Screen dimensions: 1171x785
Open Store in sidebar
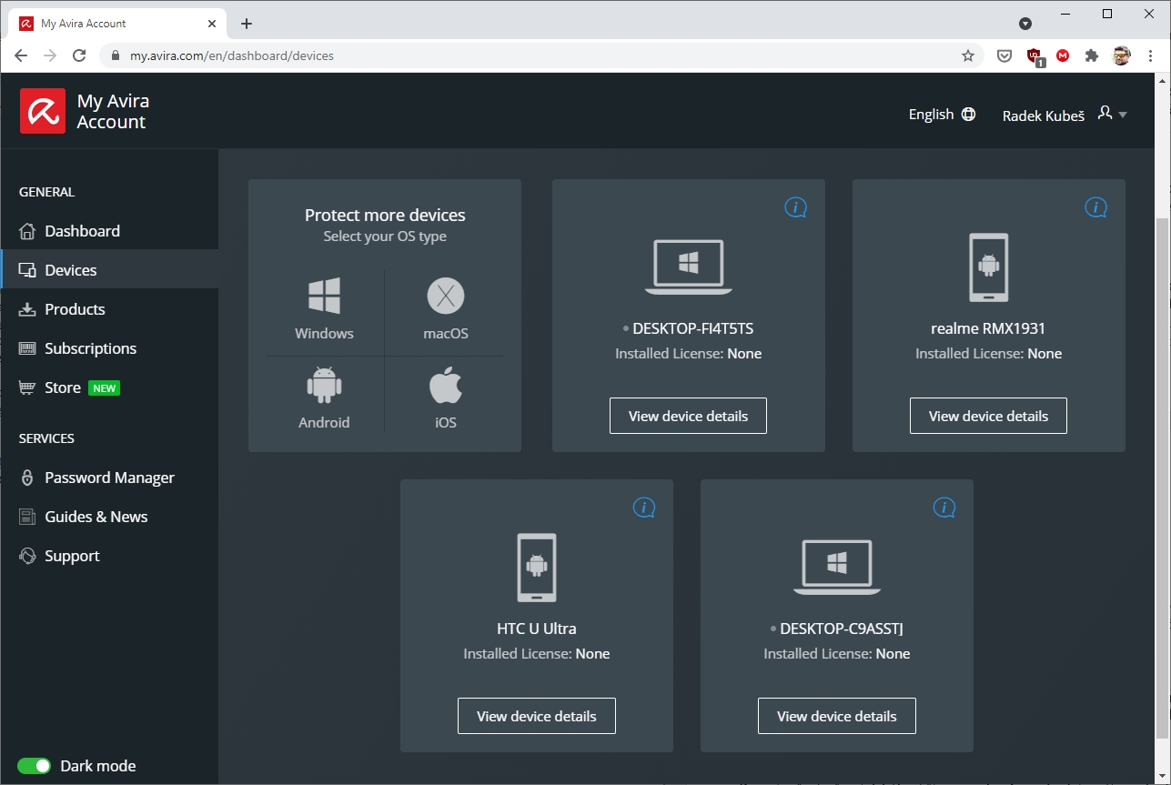pos(109,387)
